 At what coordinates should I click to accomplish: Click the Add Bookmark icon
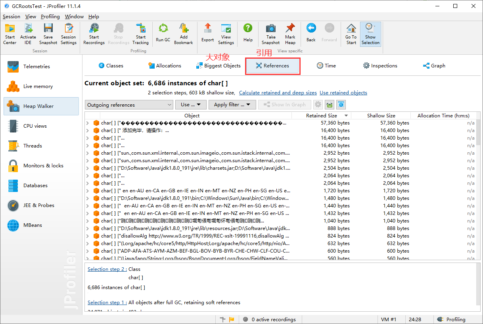tap(184, 34)
